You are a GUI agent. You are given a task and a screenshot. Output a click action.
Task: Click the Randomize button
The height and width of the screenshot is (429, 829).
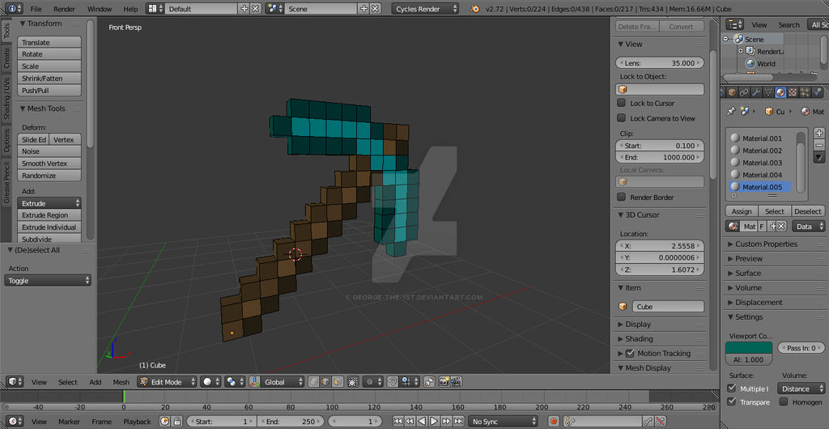(x=49, y=176)
